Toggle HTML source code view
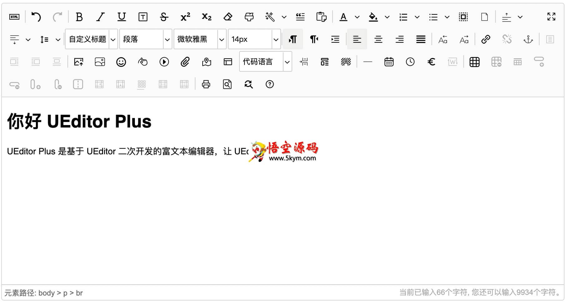This screenshot has height=303, width=567. 14,17
